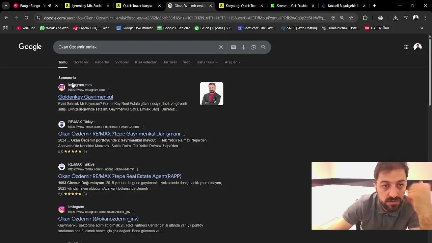Switch to the Haritalar tab
This screenshot has height=243, width=432.
click(170, 62)
